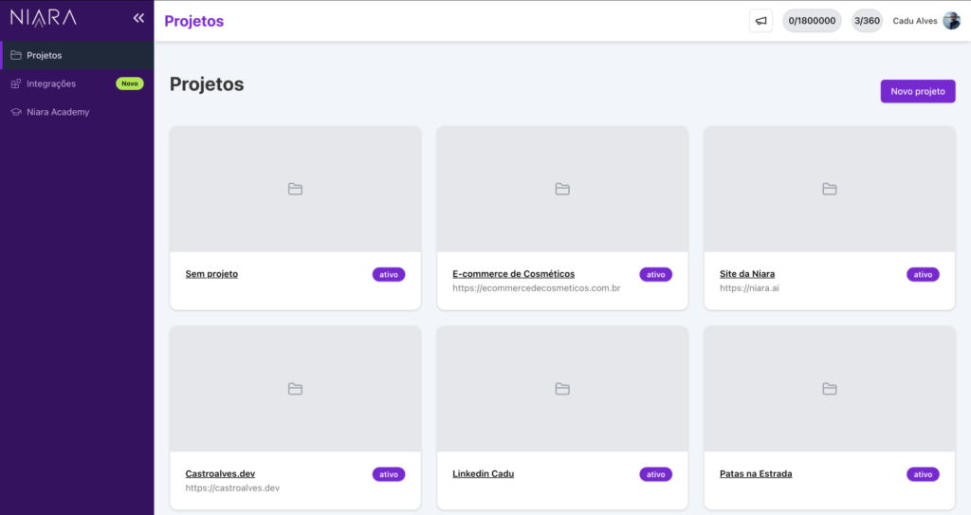Click folder icon on Site da Niara card

[829, 189]
